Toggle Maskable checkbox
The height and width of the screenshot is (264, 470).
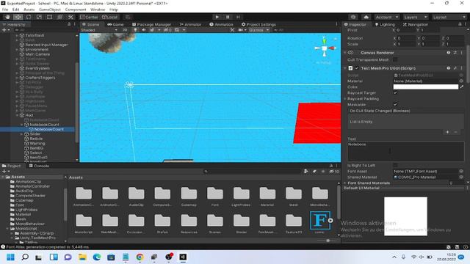point(395,104)
